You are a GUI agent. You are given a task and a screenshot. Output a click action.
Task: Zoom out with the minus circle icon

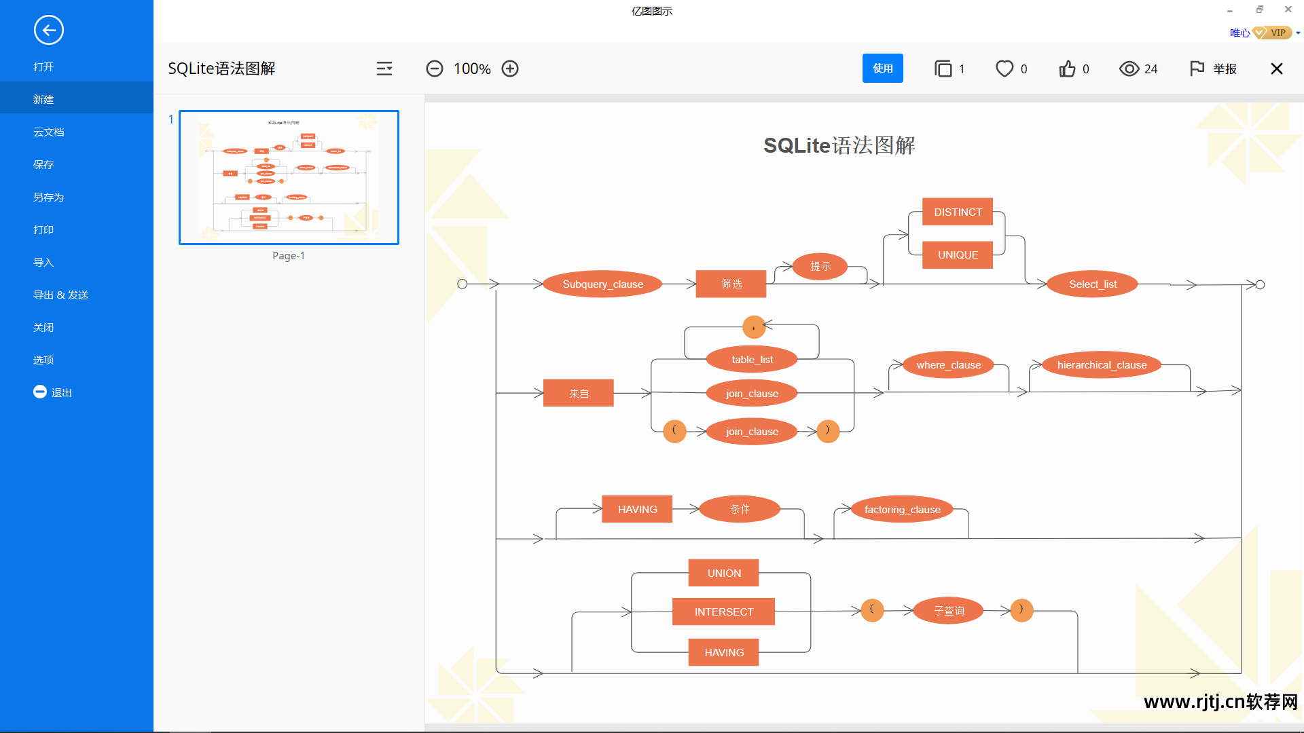click(x=435, y=69)
